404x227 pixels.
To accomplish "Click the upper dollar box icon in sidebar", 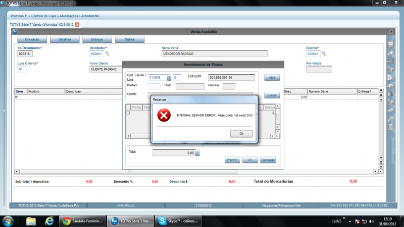I will (x=390, y=69).
